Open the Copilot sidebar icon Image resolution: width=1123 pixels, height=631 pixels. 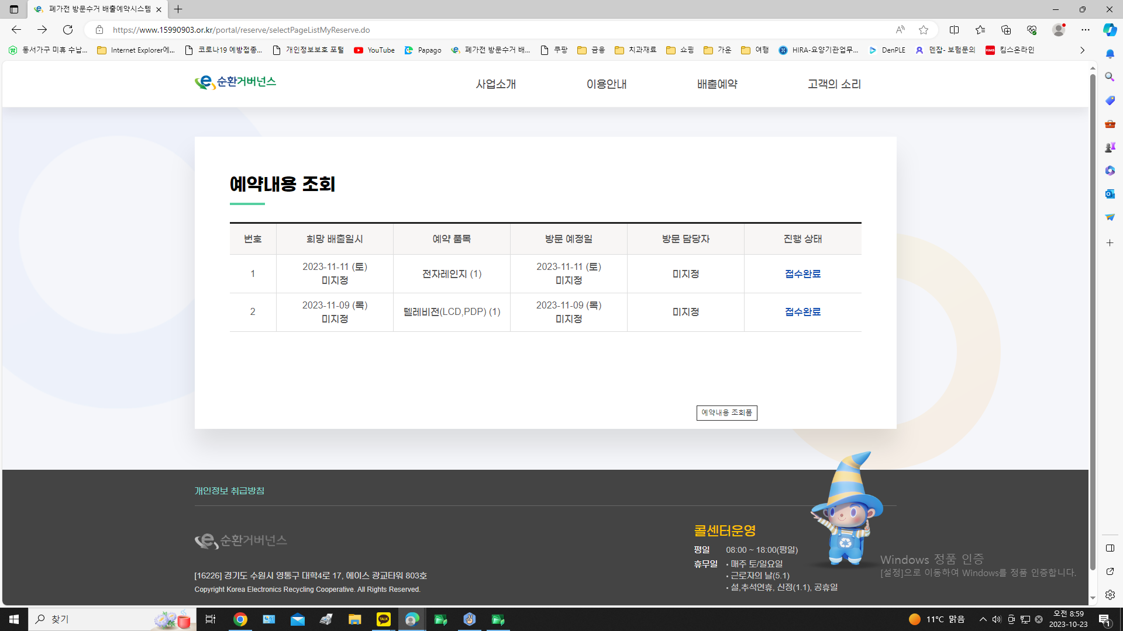(1110, 30)
